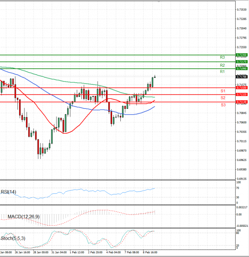Click the R3 resistance label

click(222, 58)
